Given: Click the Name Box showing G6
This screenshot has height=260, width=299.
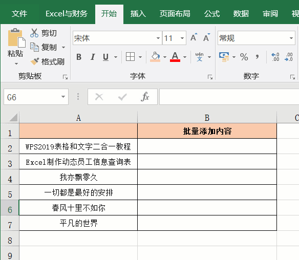Looking at the screenshot, I should coord(36,97).
